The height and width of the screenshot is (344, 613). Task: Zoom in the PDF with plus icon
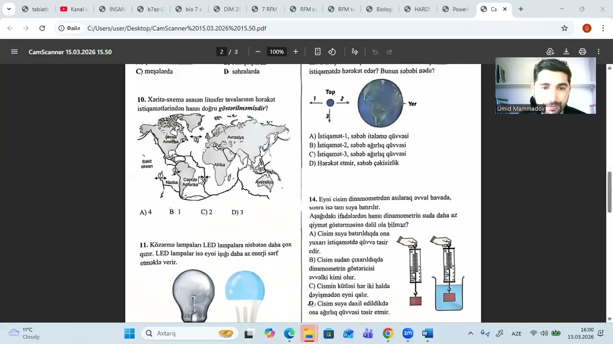click(x=295, y=52)
